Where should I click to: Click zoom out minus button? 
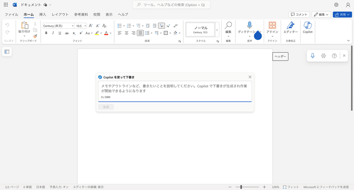pyautogui.click(x=230, y=187)
